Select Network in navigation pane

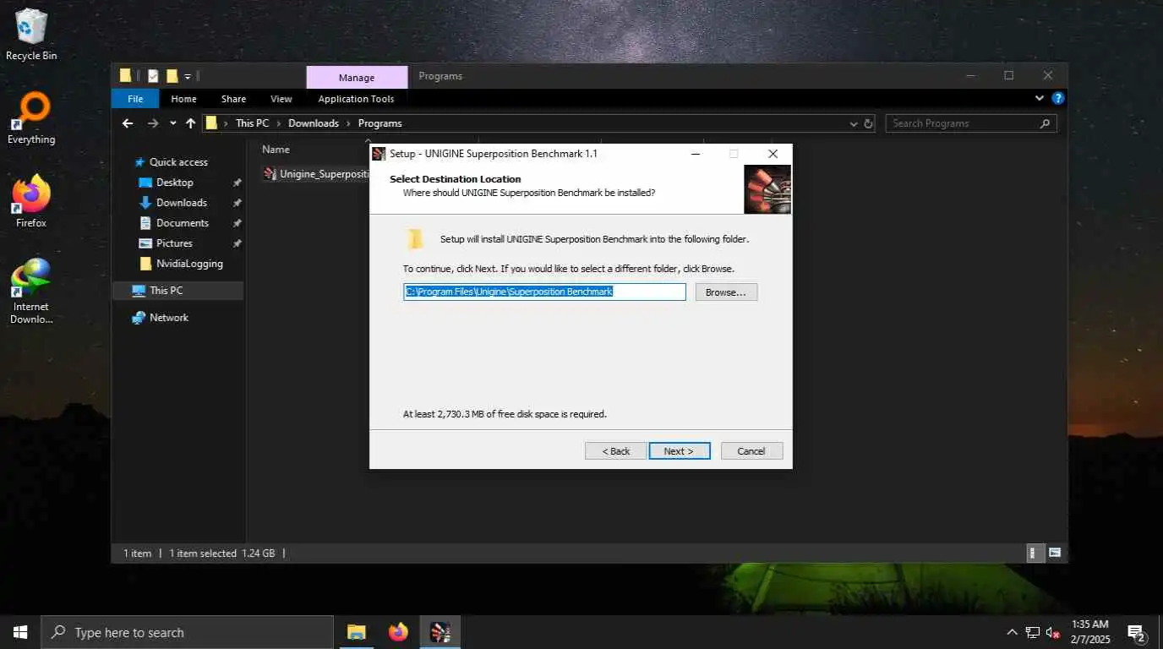click(x=168, y=318)
